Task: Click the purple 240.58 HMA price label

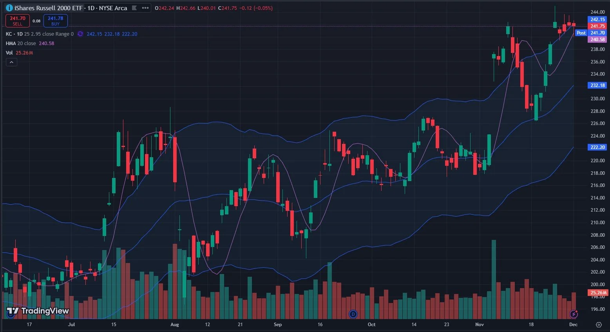Action: point(597,39)
